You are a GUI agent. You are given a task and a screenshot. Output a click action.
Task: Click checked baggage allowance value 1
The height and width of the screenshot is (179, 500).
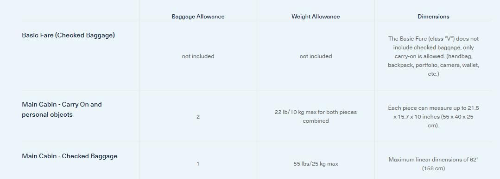[198, 164]
